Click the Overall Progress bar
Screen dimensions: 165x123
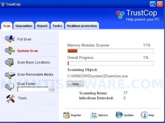111,63
